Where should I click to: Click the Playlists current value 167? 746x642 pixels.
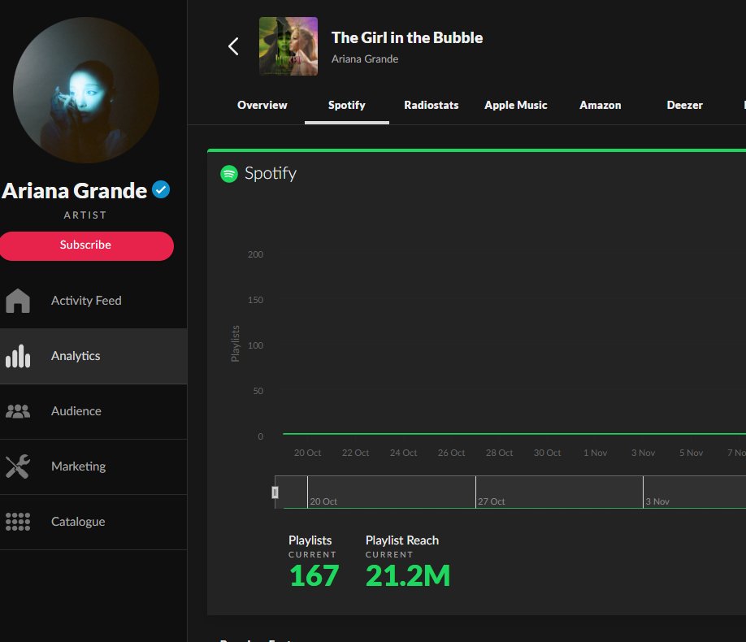pos(314,576)
